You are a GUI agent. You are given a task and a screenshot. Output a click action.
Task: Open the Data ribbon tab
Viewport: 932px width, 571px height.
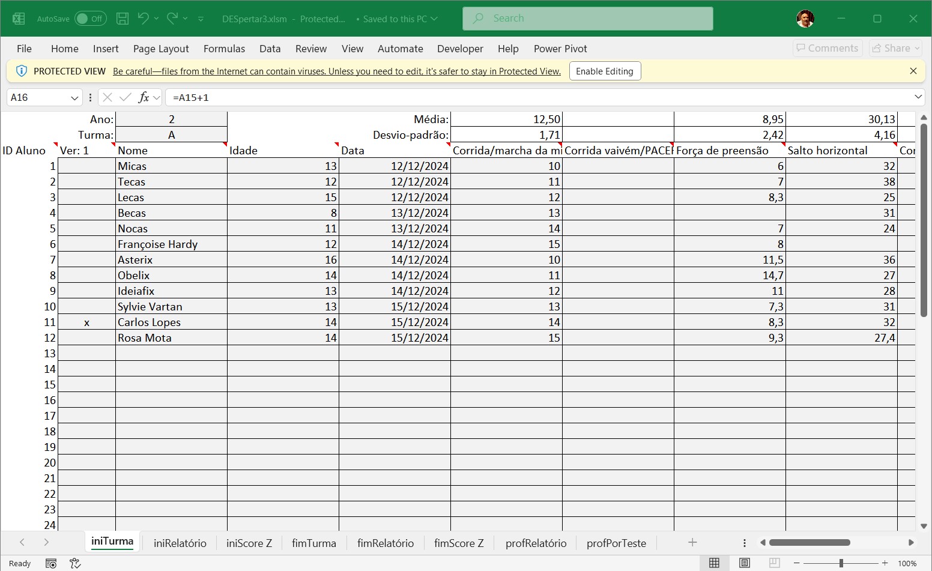[x=270, y=49]
